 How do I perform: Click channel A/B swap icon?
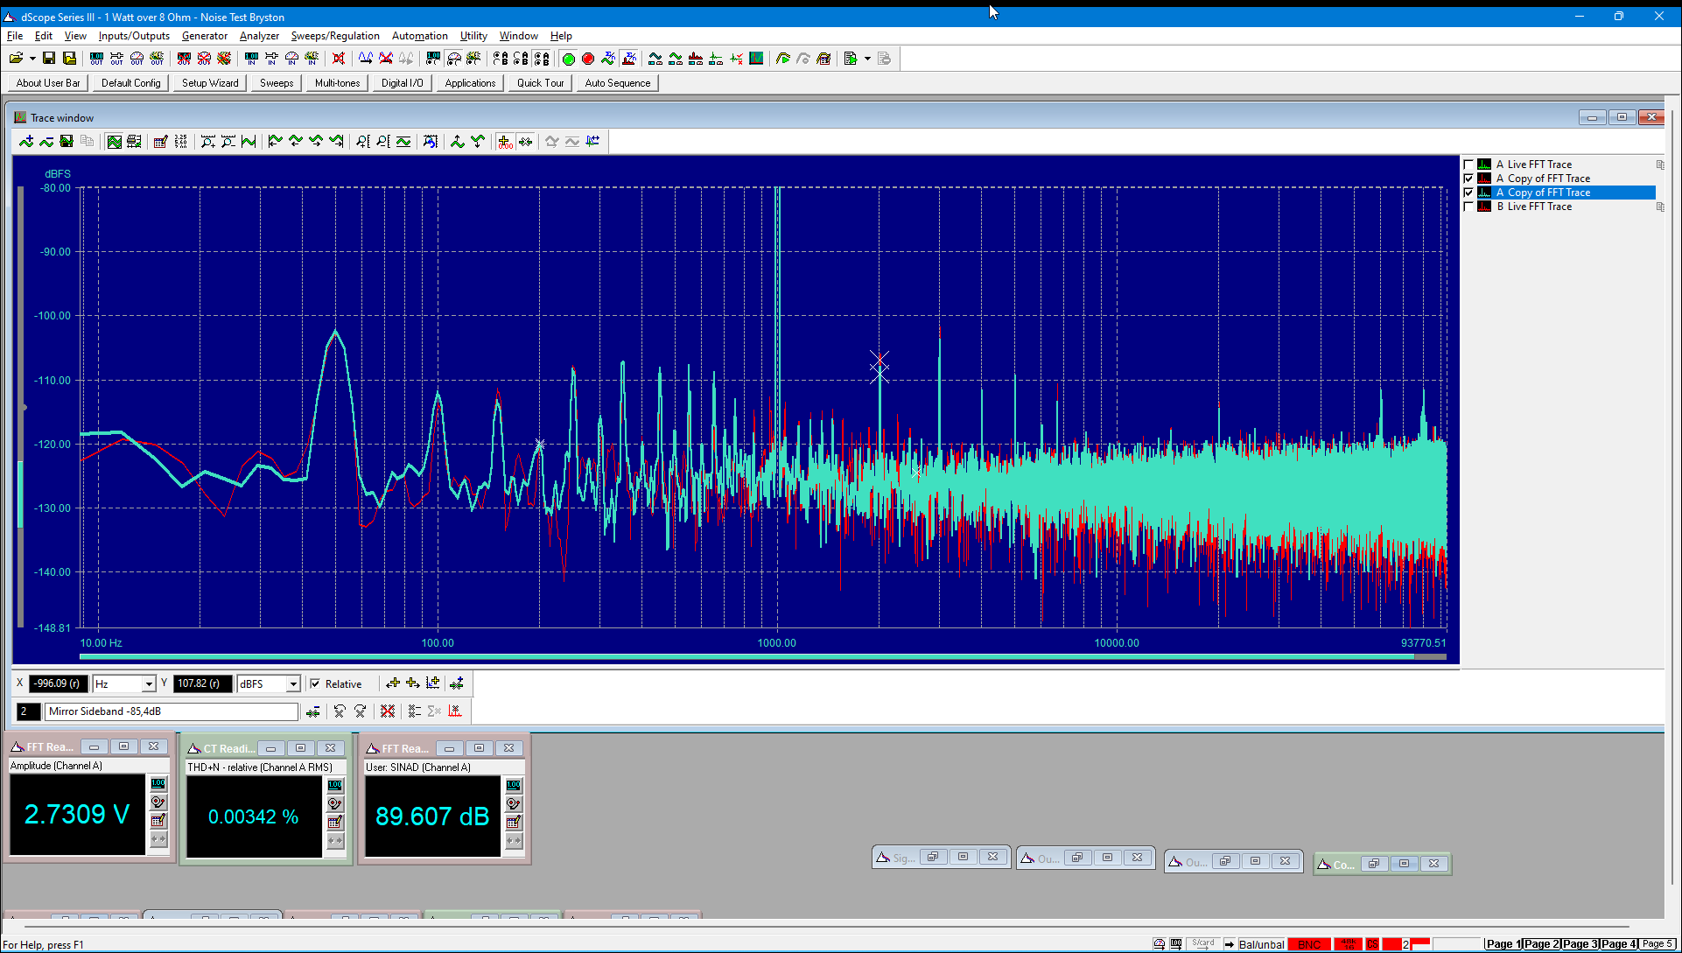pyautogui.click(x=500, y=59)
